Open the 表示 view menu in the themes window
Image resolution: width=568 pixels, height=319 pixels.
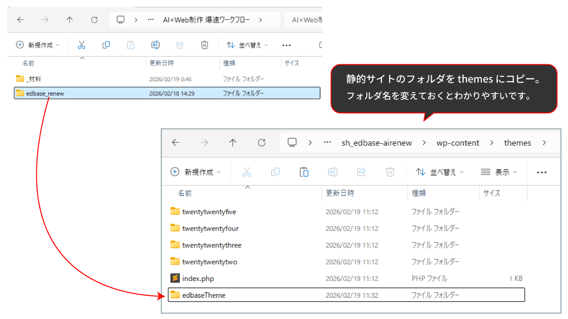pos(499,172)
